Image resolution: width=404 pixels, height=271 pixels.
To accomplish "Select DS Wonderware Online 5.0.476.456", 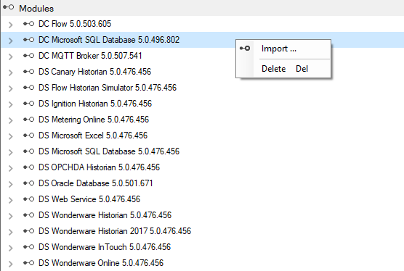I will pos(101,263).
